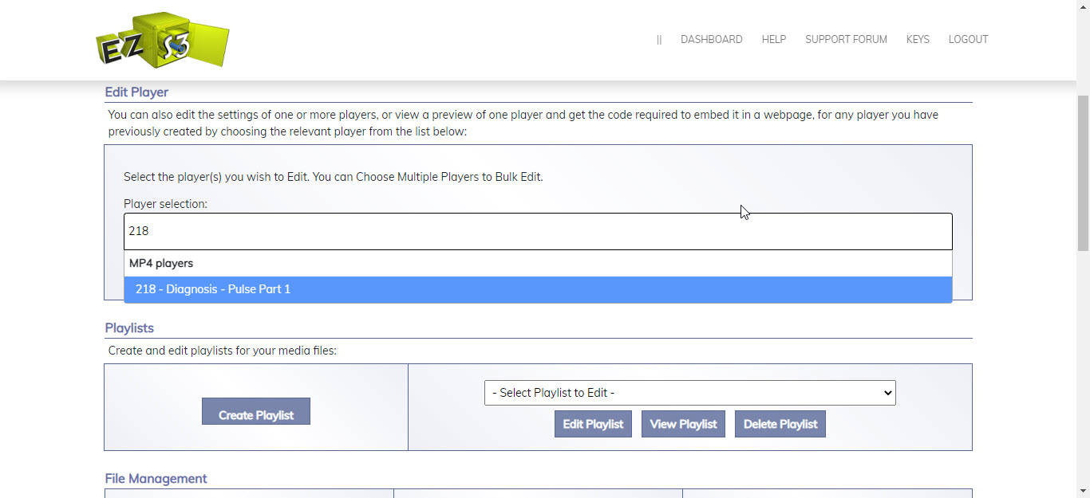Click the Delete Playlist button
The width and height of the screenshot is (1090, 498).
pos(780,424)
